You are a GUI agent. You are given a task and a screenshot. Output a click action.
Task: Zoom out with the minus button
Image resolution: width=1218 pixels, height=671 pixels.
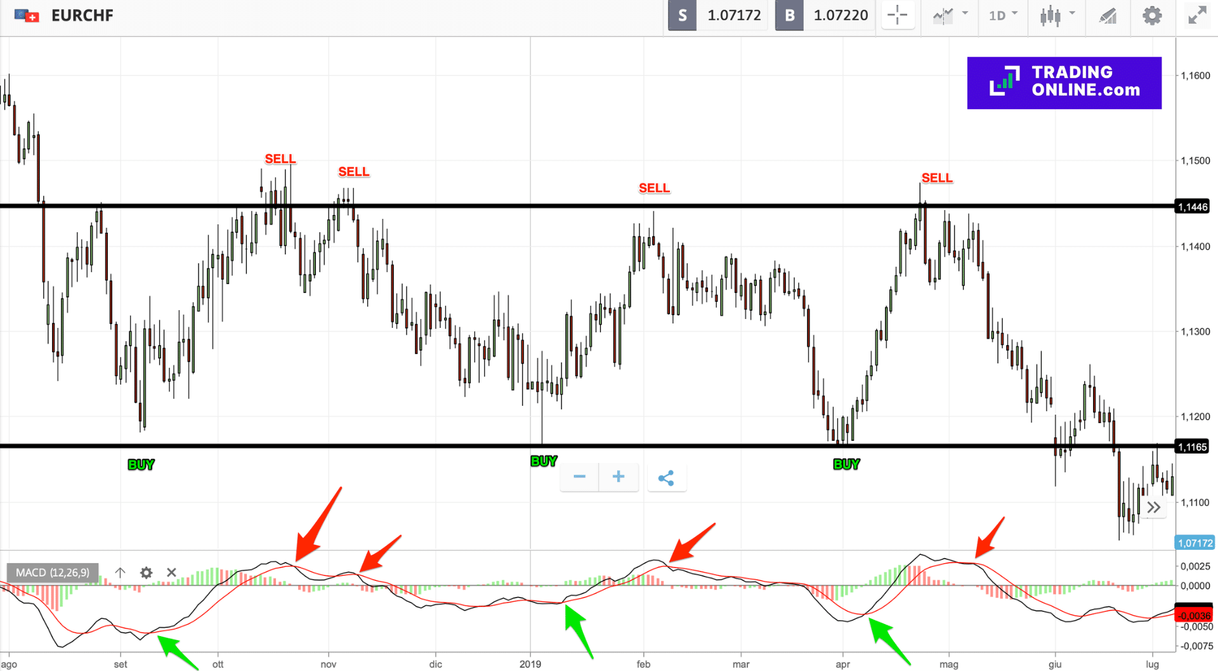coord(579,477)
